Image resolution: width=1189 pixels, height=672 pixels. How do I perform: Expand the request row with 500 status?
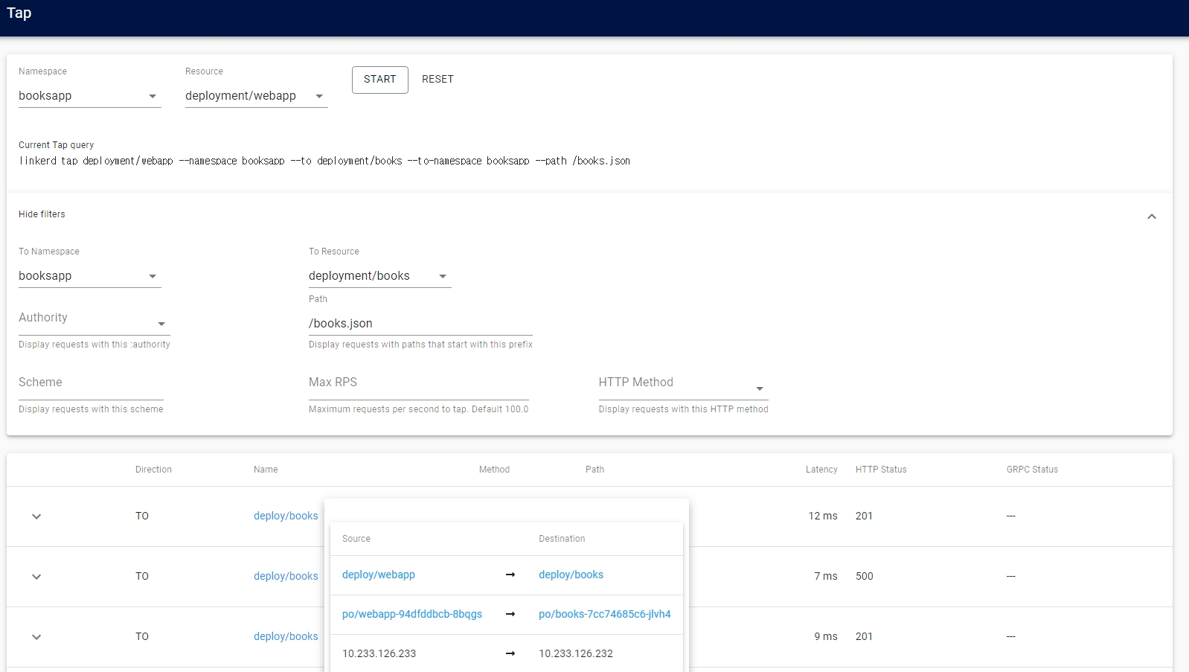tap(36, 577)
